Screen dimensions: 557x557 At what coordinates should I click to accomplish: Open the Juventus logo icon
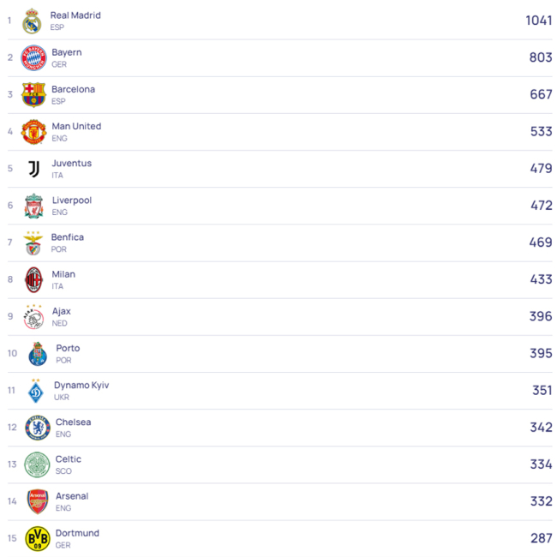(33, 169)
